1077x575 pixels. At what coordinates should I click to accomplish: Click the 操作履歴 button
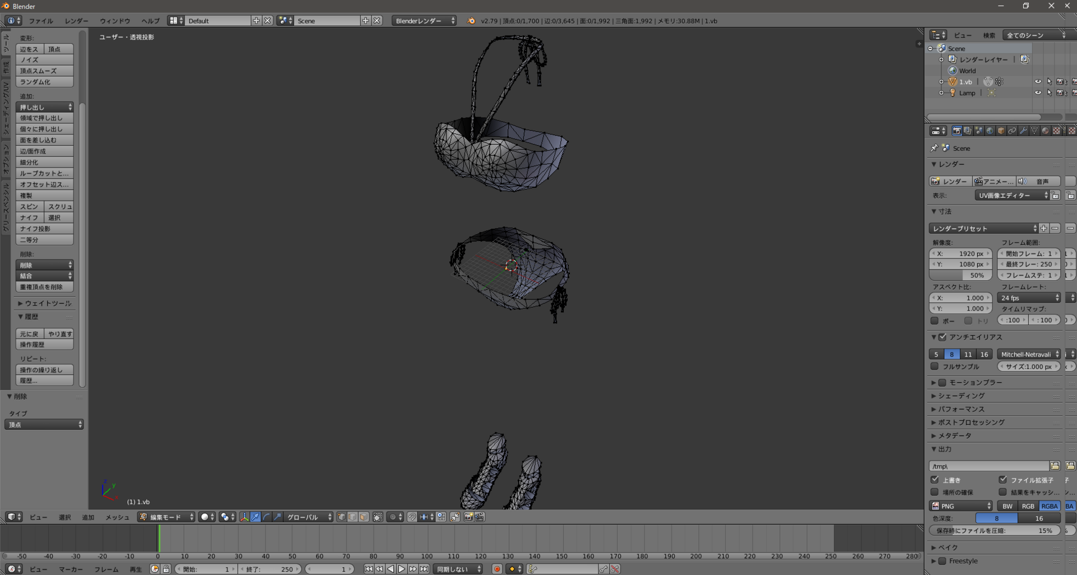[x=45, y=344]
